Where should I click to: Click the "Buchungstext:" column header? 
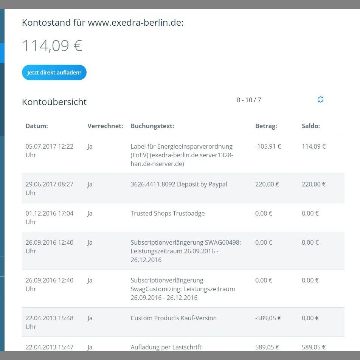pyautogui.click(x=152, y=126)
